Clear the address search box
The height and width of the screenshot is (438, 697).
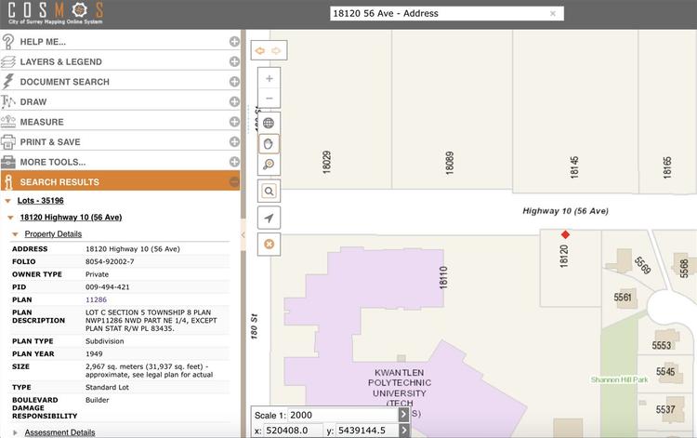tap(553, 14)
